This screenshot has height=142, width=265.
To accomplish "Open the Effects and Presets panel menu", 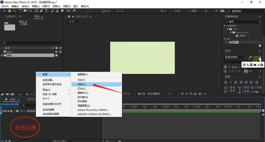I will [259, 16].
